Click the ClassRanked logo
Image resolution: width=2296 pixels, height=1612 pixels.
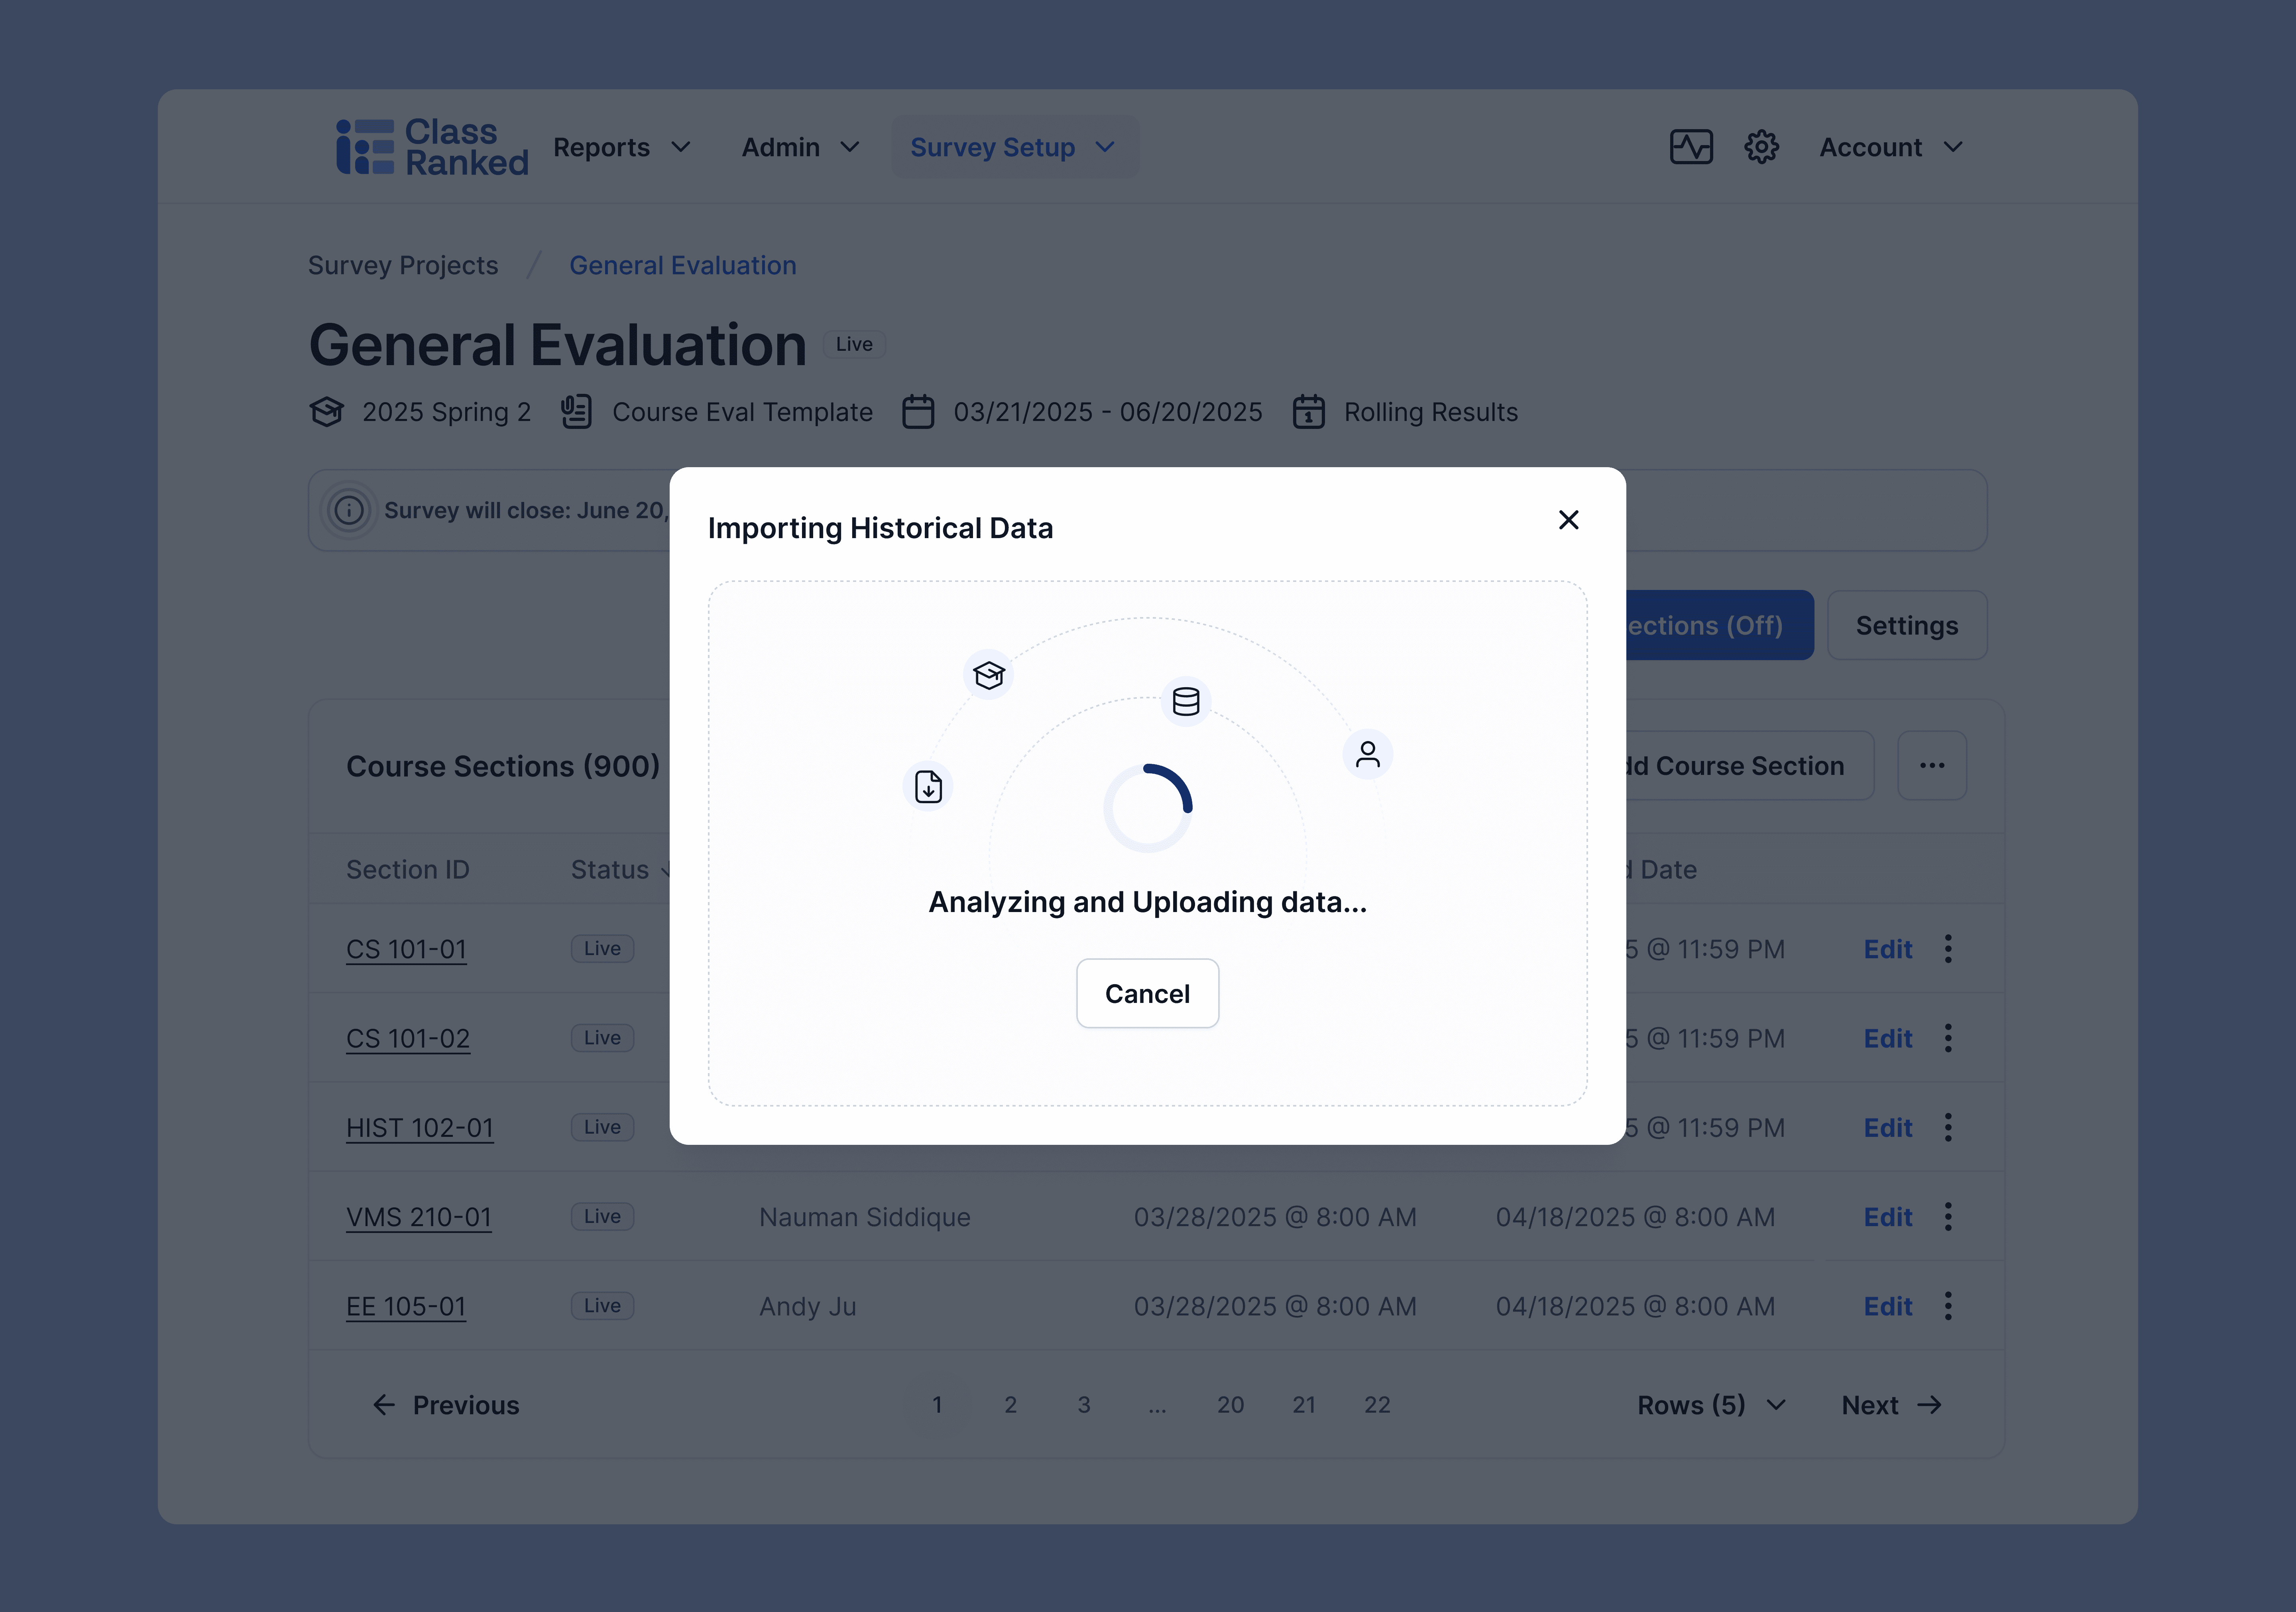point(432,147)
